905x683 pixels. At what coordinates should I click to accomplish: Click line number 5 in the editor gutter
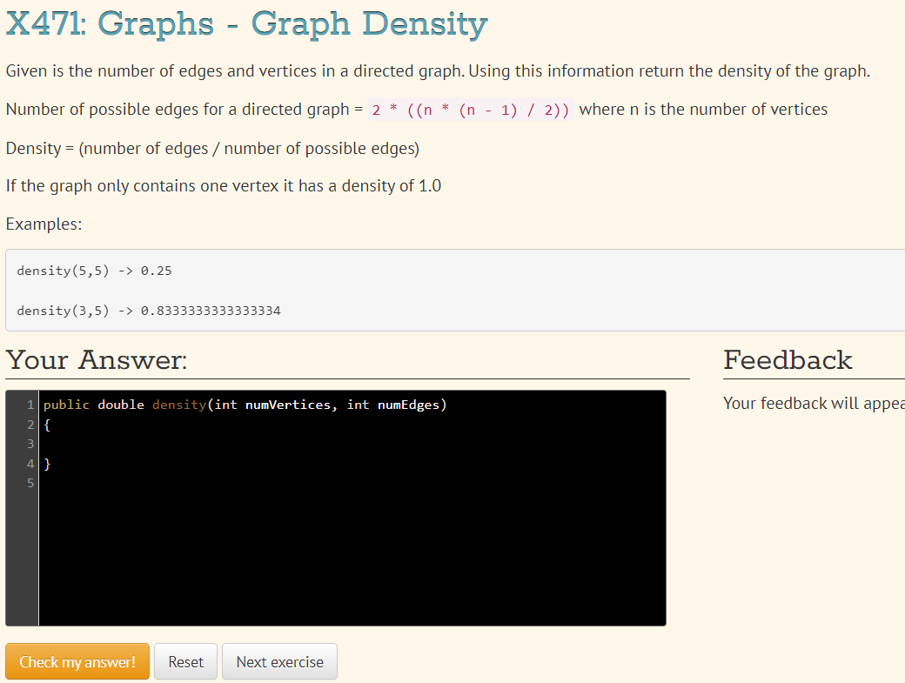click(x=30, y=484)
